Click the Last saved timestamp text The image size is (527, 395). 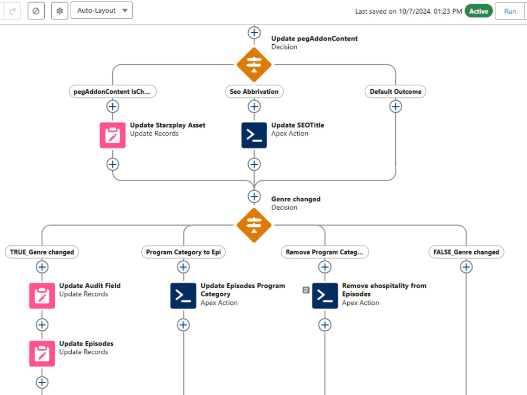pos(408,11)
